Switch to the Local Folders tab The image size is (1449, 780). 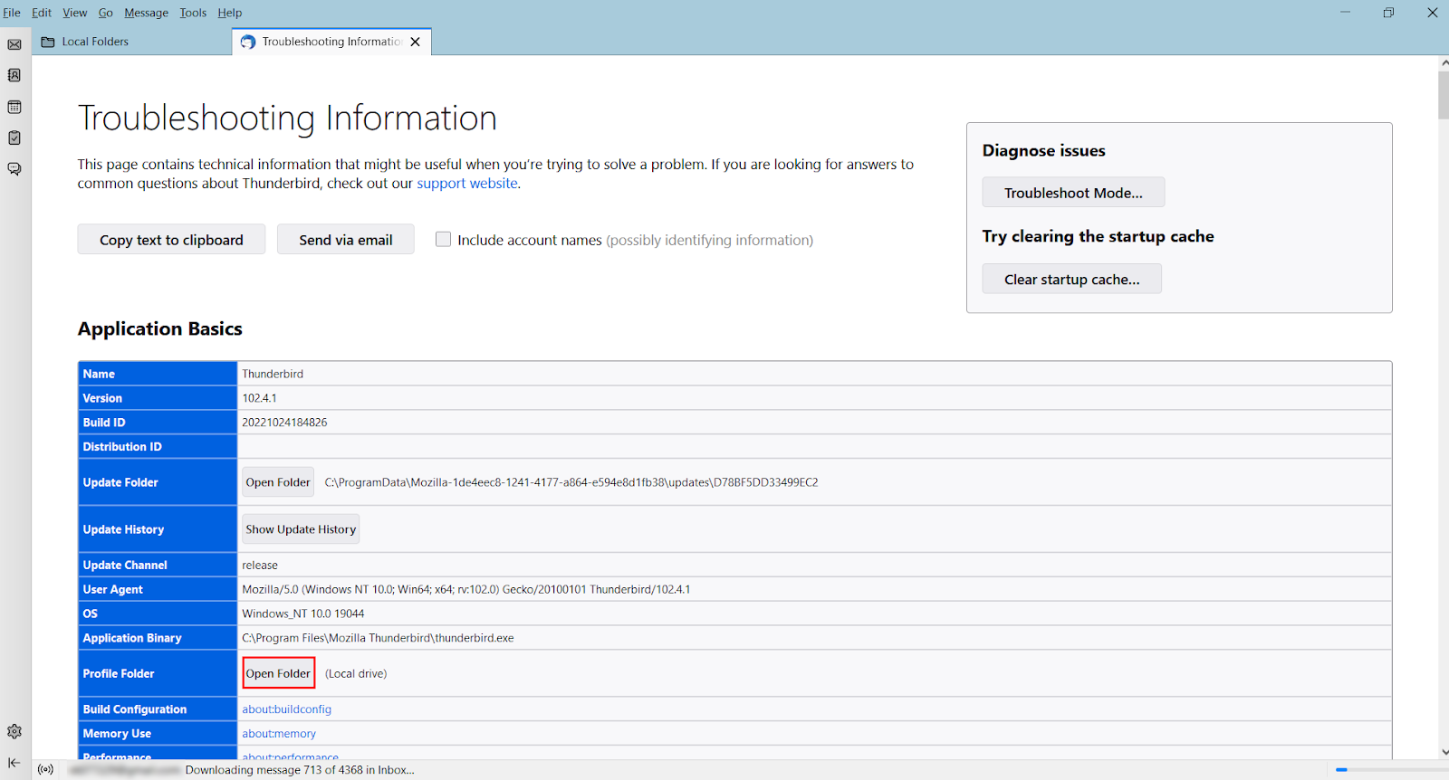point(95,42)
